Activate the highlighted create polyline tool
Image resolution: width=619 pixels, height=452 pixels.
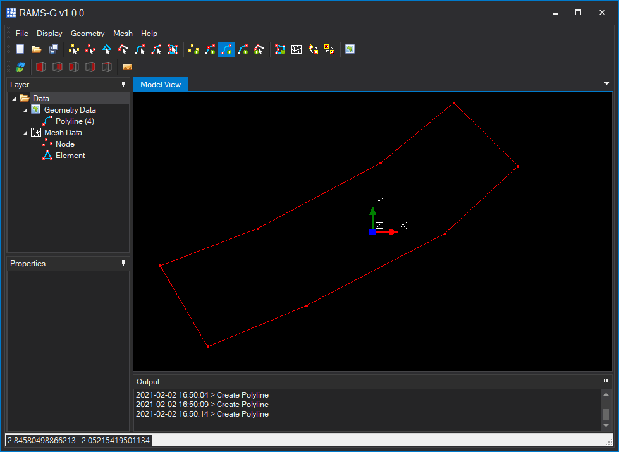click(226, 49)
